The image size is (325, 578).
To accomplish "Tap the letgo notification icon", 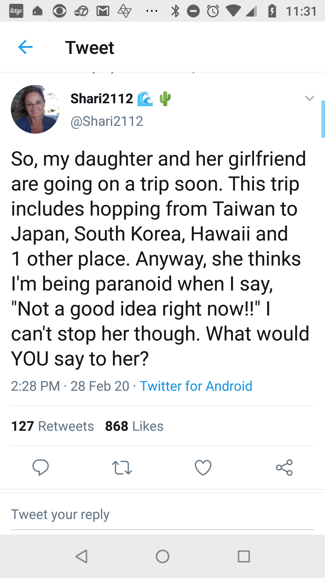I will (16, 11).
